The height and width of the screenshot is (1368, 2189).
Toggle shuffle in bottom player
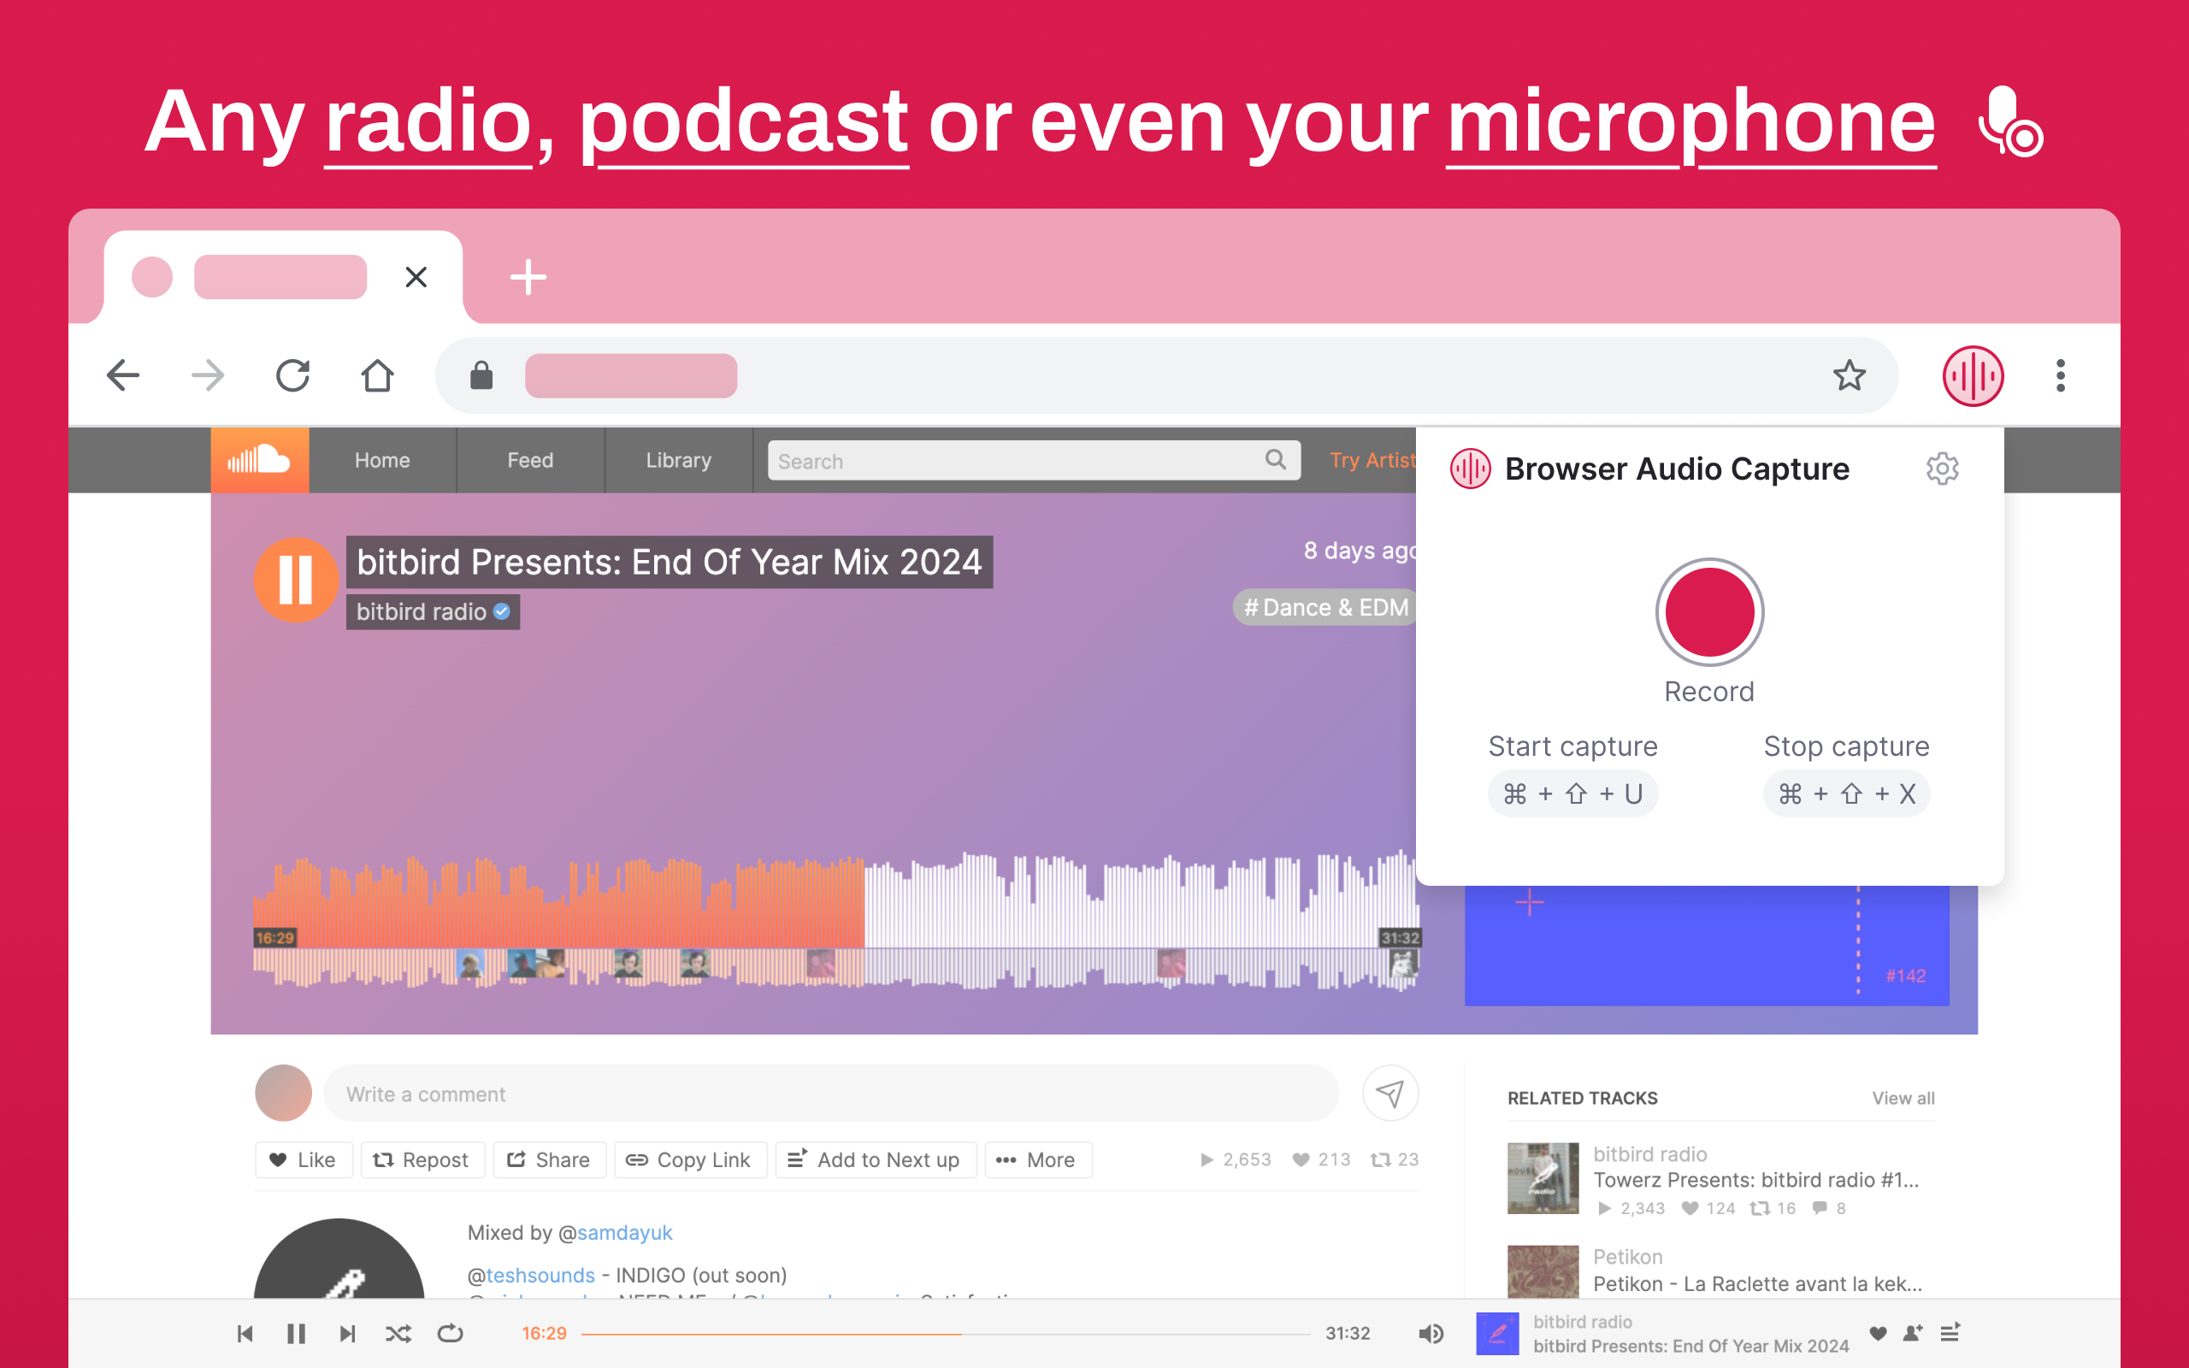[398, 1334]
